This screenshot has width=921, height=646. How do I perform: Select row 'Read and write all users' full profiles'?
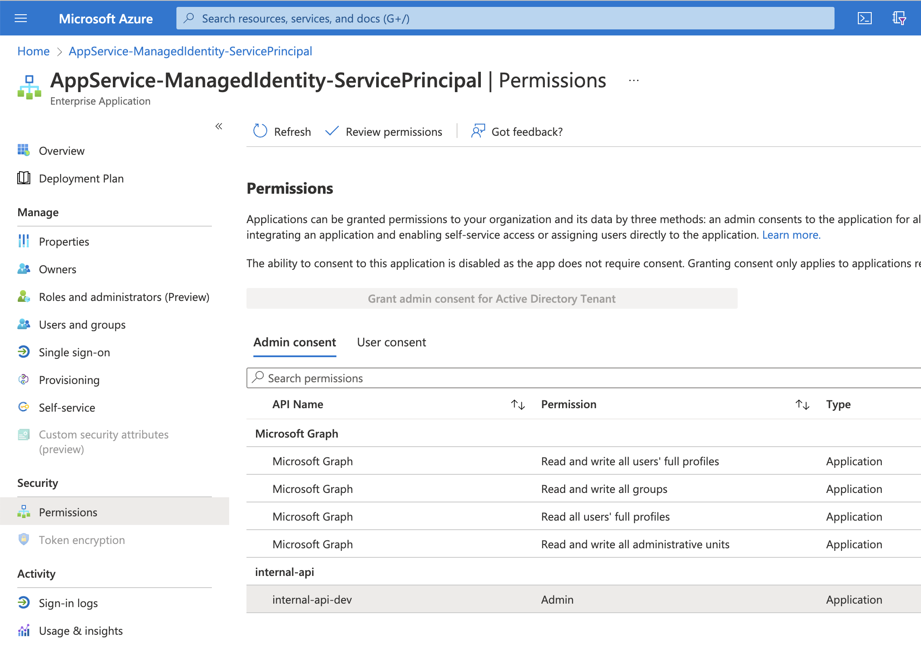tap(584, 461)
